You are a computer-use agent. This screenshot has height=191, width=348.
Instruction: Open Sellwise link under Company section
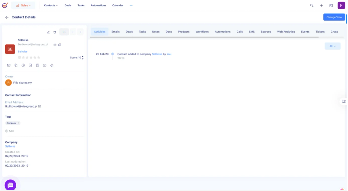coord(10,146)
